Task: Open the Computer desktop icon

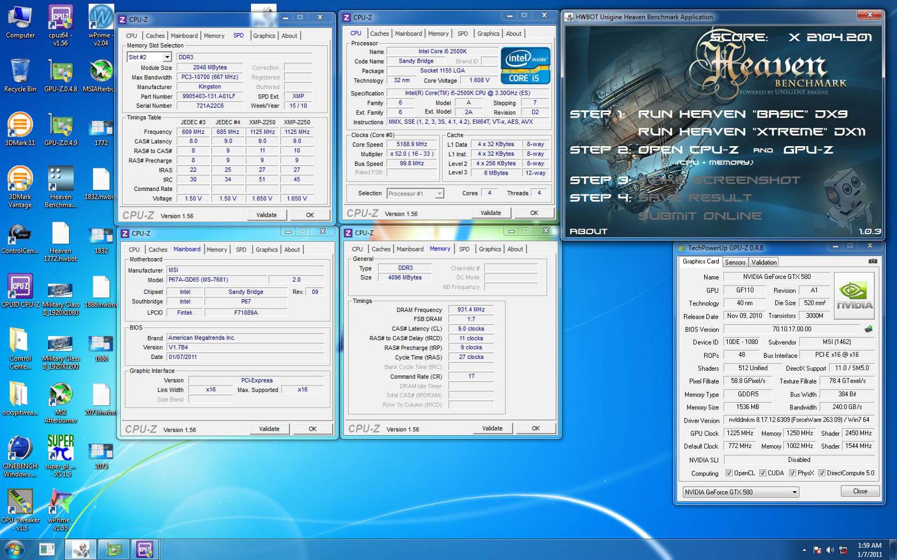Action: point(20,22)
